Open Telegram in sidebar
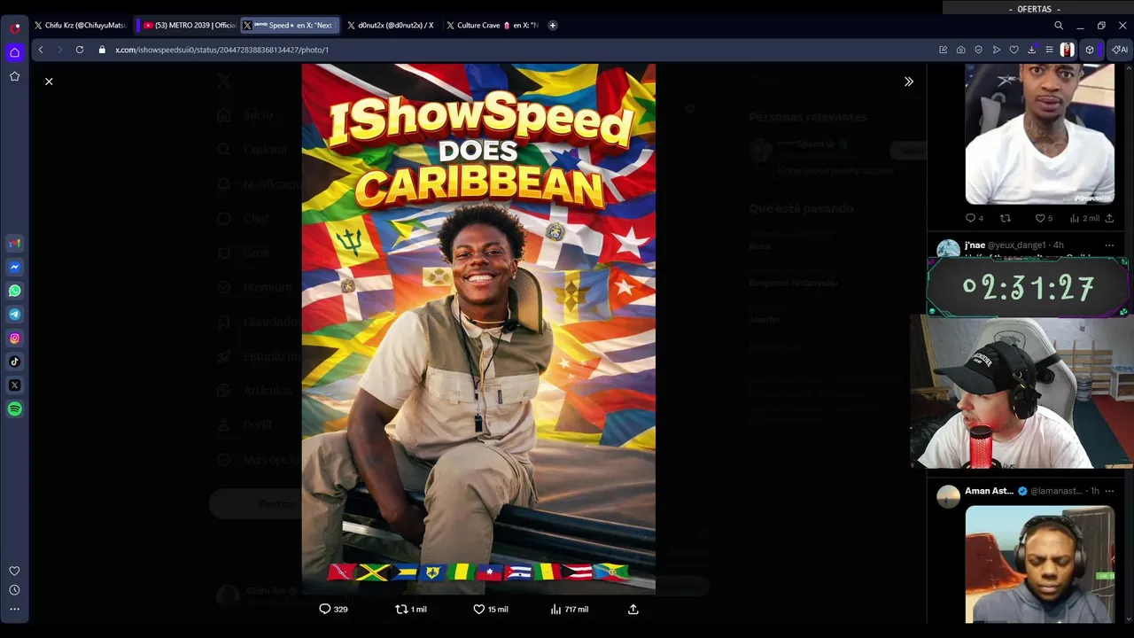The image size is (1134, 638). (14, 315)
